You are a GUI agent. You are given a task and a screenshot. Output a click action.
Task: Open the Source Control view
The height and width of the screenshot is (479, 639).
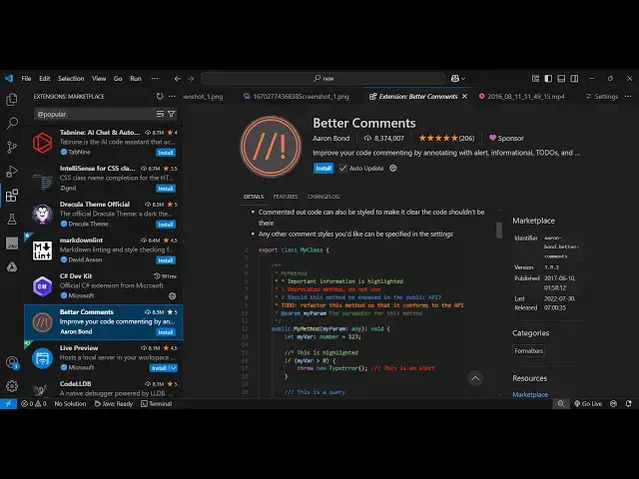pos(12,147)
